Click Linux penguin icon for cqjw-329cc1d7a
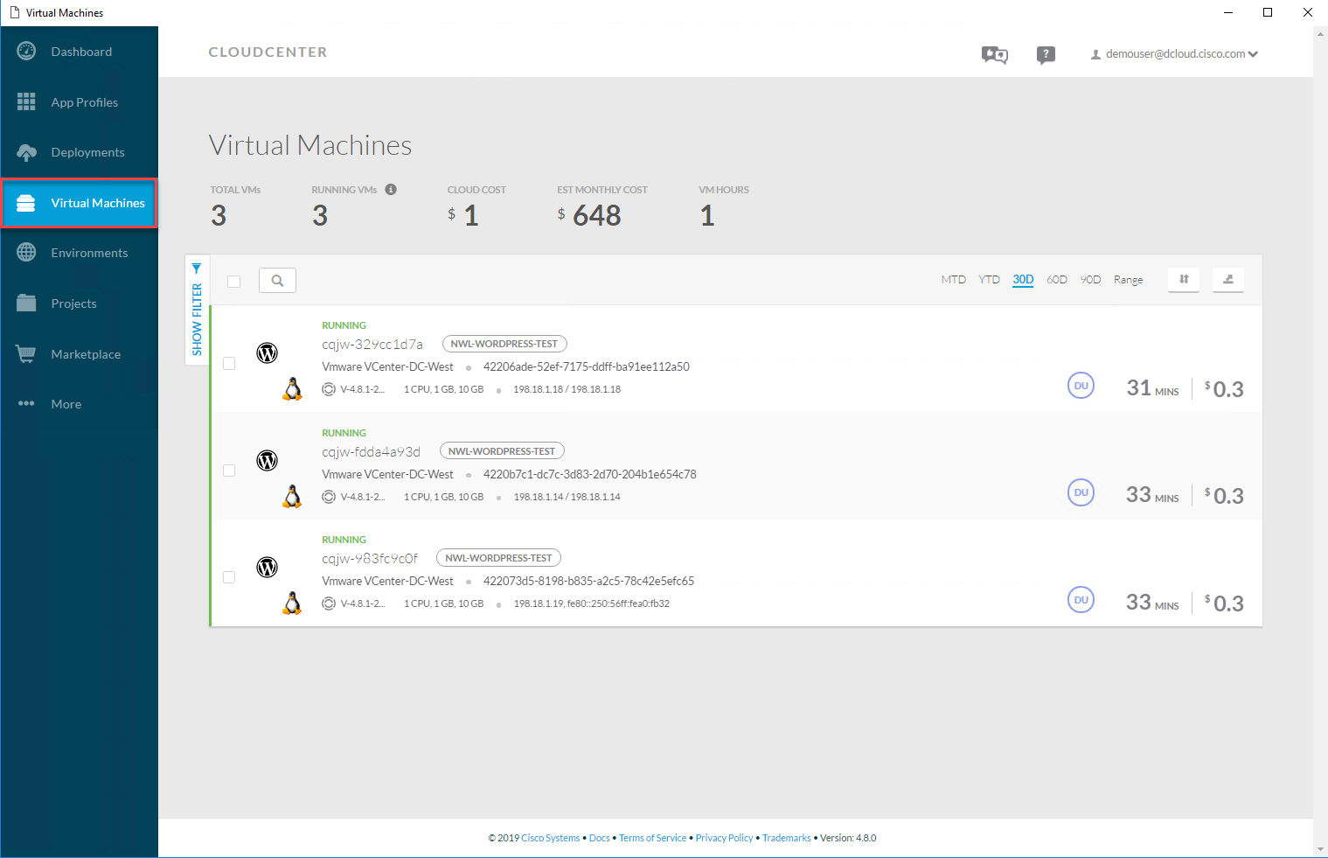The height and width of the screenshot is (858, 1328). (x=293, y=389)
